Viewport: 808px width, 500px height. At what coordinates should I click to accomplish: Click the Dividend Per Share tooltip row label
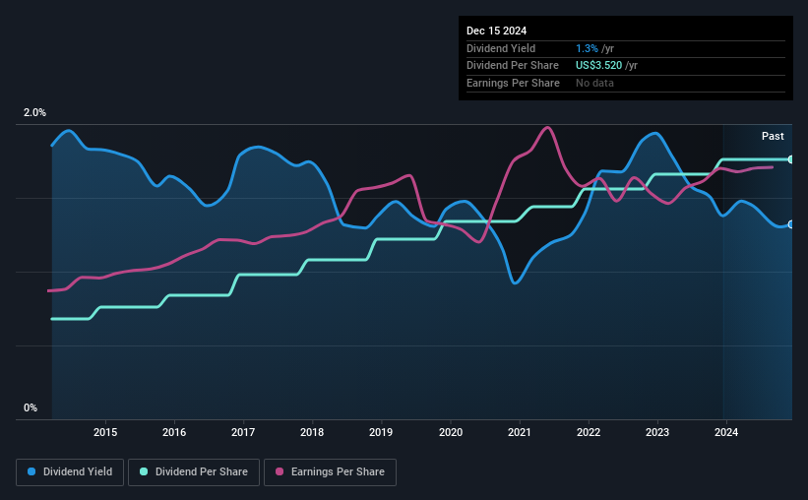coord(512,66)
